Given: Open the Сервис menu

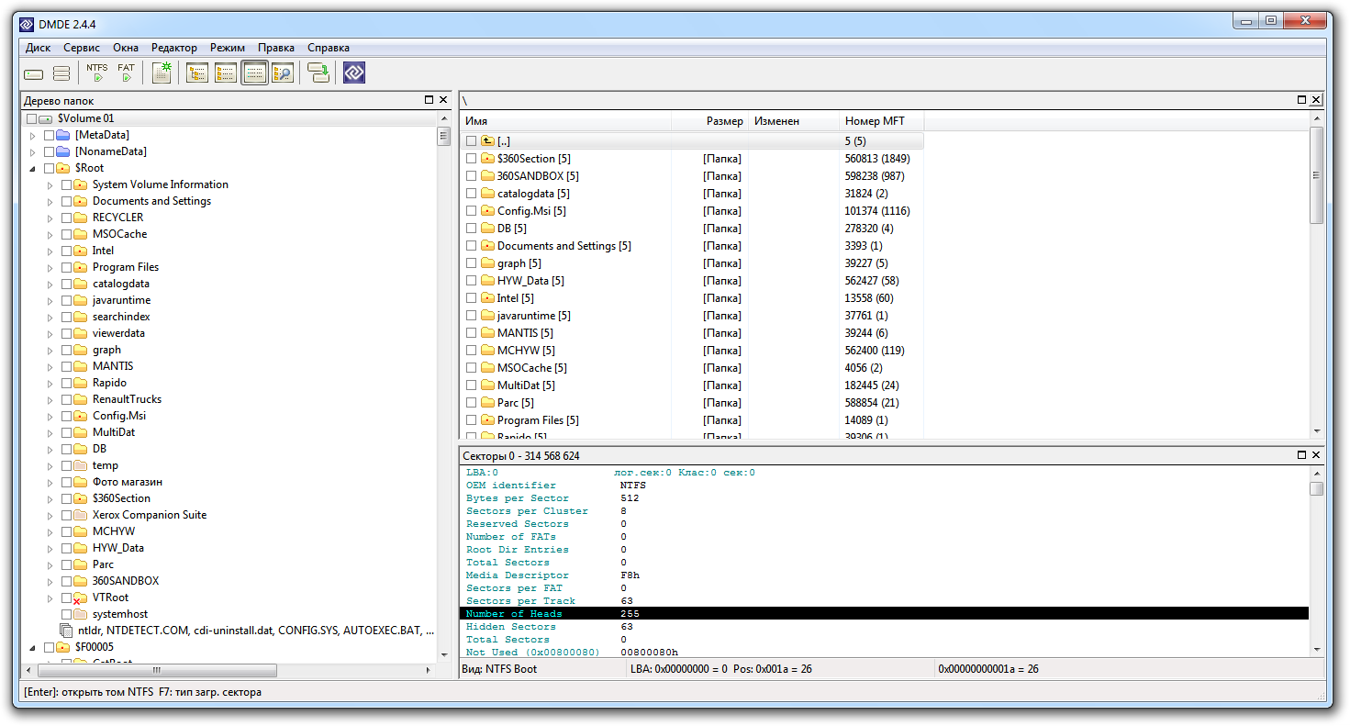Looking at the screenshot, I should [x=82, y=48].
